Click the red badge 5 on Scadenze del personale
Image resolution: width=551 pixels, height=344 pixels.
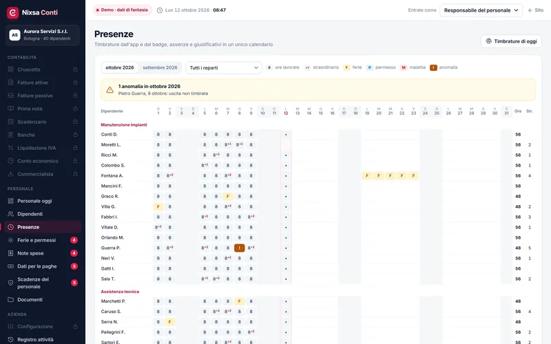(74, 283)
